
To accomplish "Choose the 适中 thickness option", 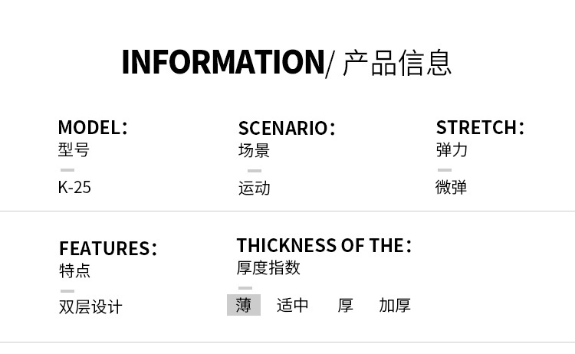I will (292, 305).
